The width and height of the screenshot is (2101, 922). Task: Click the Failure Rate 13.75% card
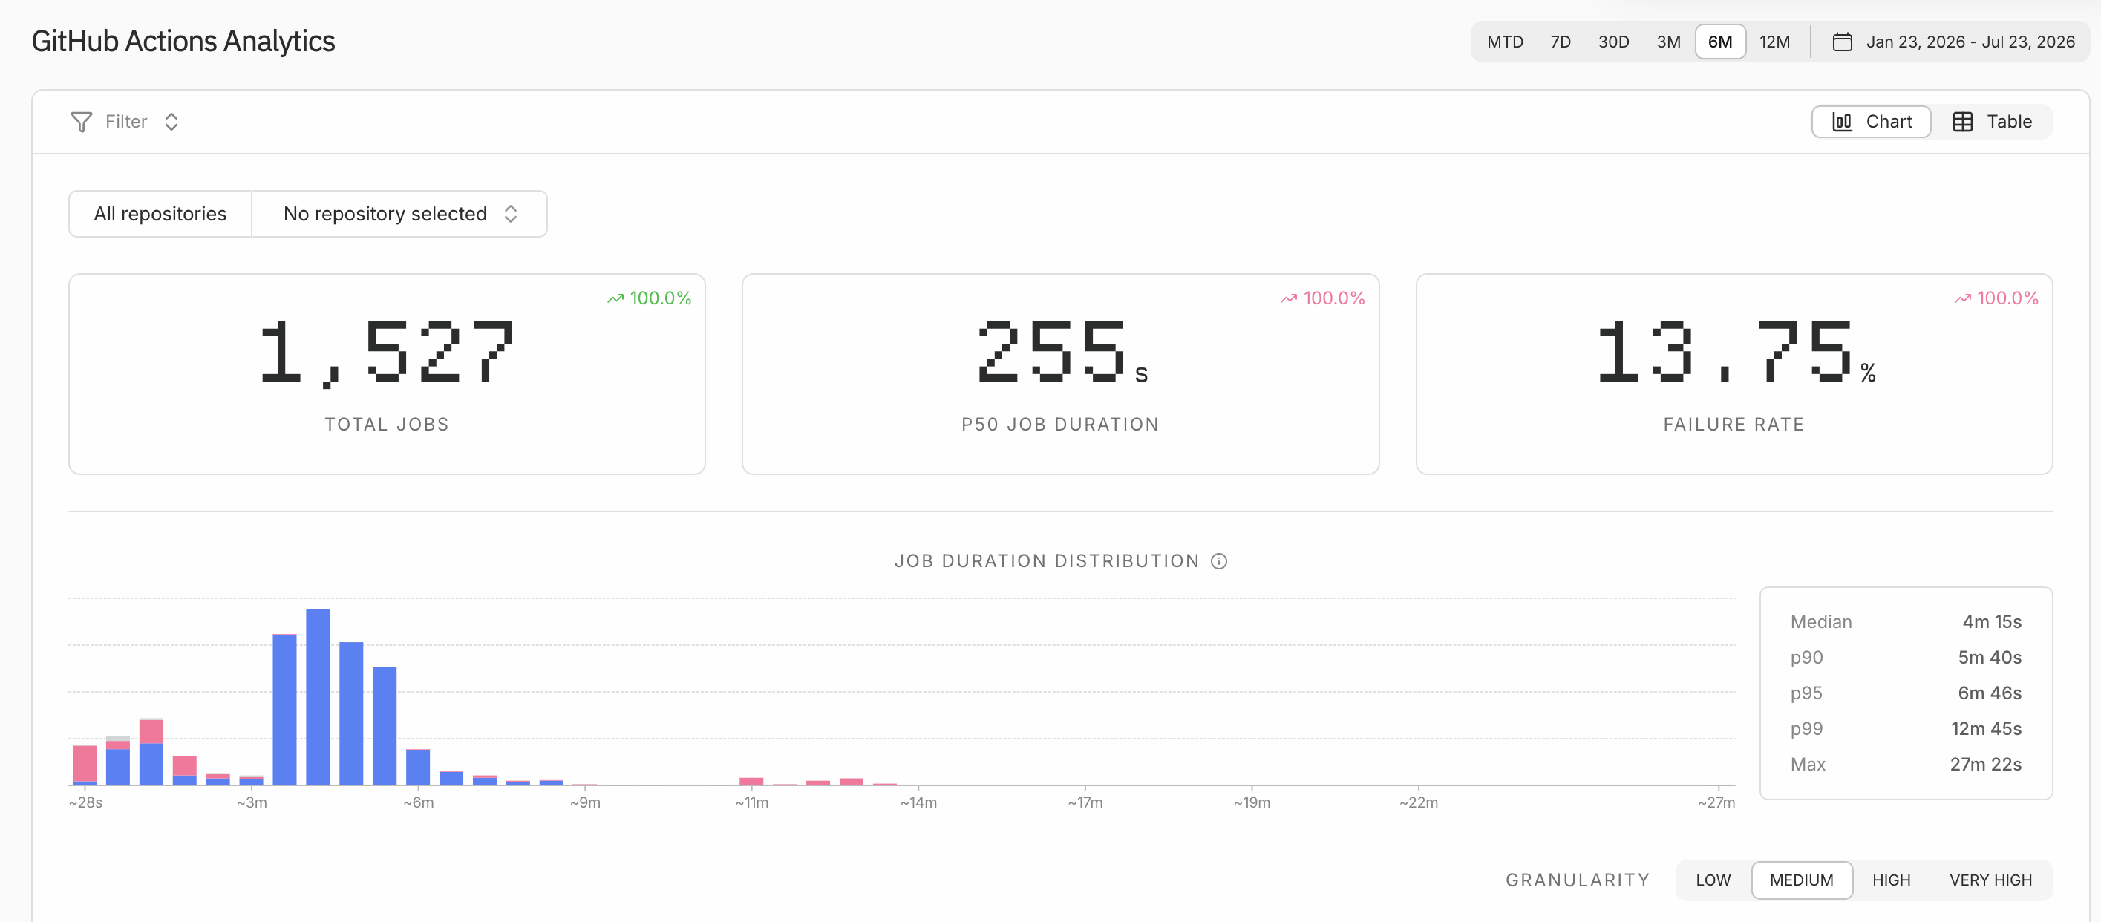pos(1734,374)
